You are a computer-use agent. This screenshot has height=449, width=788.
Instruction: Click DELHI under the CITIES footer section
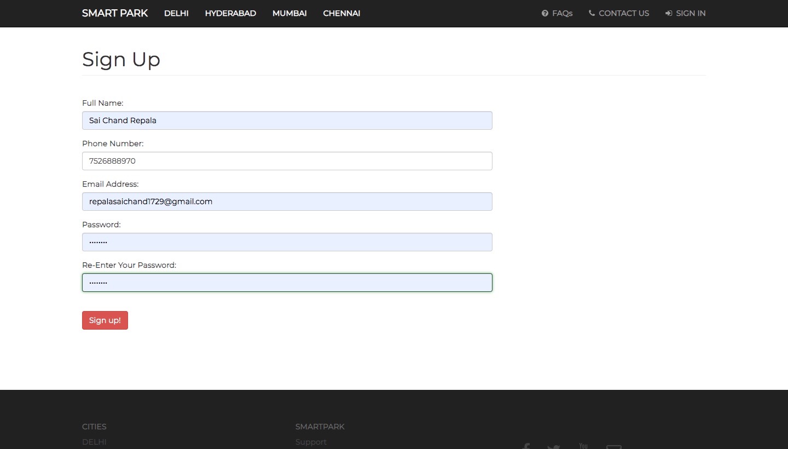94,442
